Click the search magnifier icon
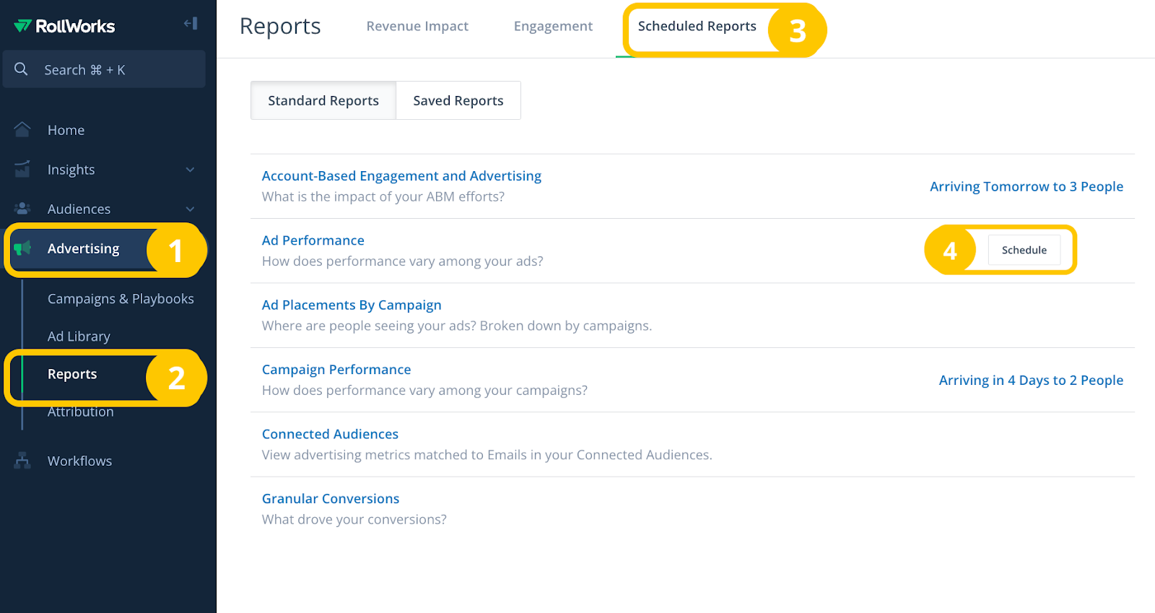The width and height of the screenshot is (1155, 613). pyautogui.click(x=22, y=69)
